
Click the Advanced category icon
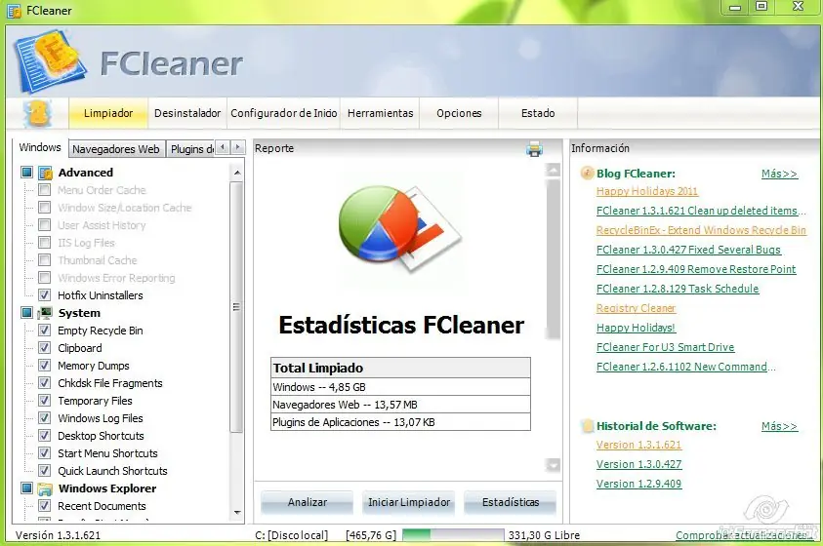click(x=46, y=173)
